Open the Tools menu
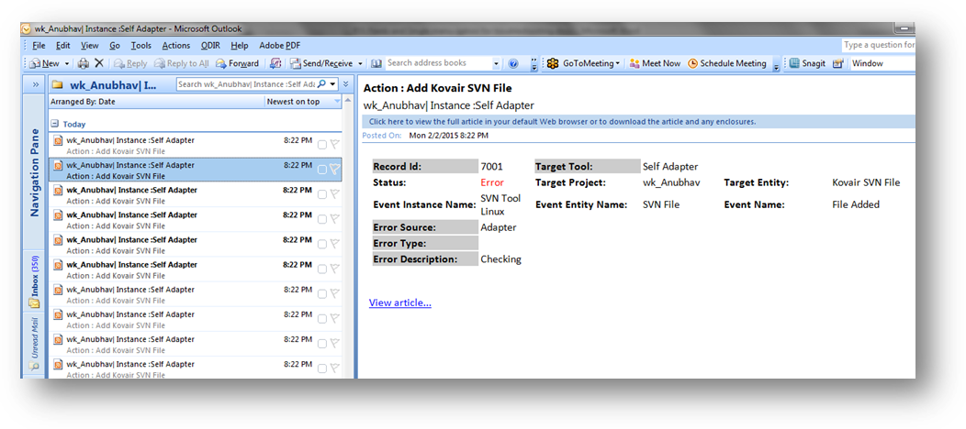This screenshot has width=966, height=429. point(140,45)
